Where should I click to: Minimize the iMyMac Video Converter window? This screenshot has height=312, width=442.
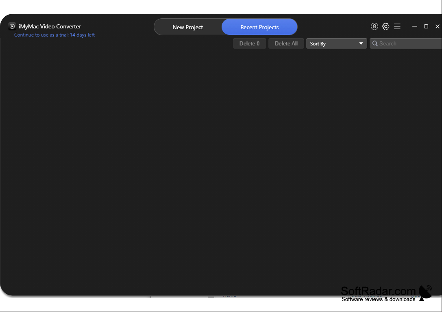coord(415,26)
